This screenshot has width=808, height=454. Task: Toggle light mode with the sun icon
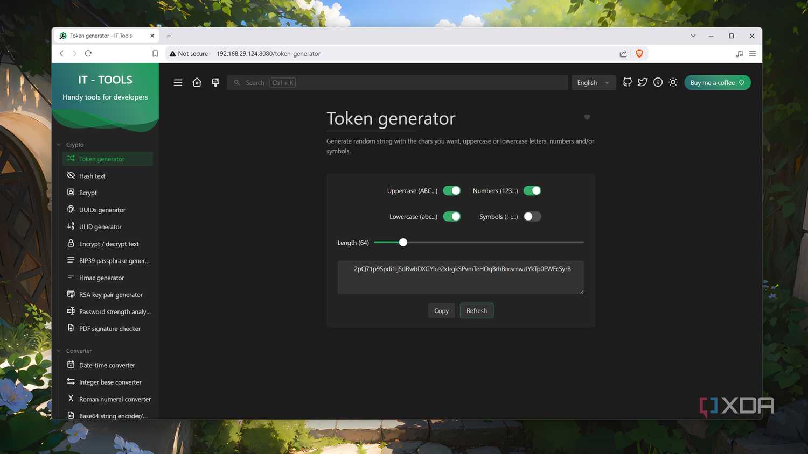coord(673,82)
